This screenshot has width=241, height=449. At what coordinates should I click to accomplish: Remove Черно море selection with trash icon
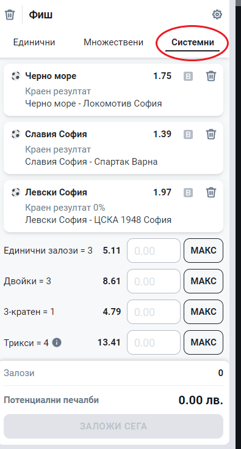[x=211, y=76]
